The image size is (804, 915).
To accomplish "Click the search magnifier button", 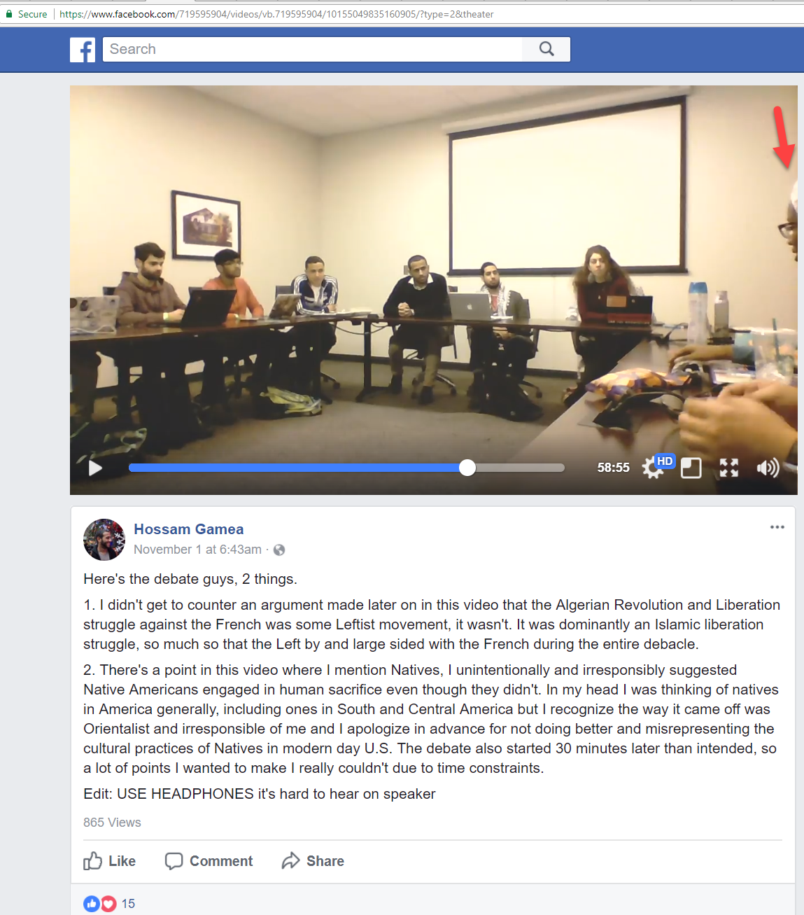I will pos(546,49).
